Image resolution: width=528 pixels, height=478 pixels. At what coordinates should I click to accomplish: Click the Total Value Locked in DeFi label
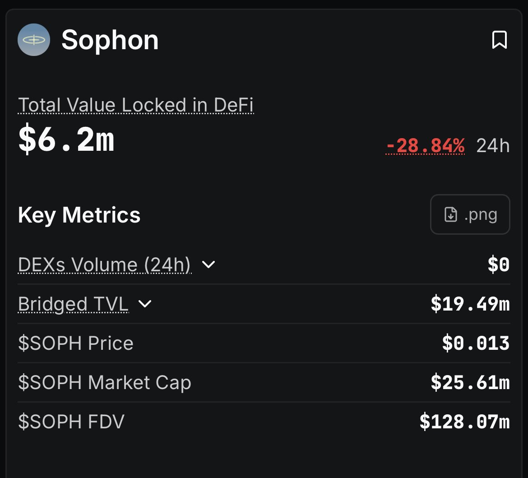click(x=136, y=105)
